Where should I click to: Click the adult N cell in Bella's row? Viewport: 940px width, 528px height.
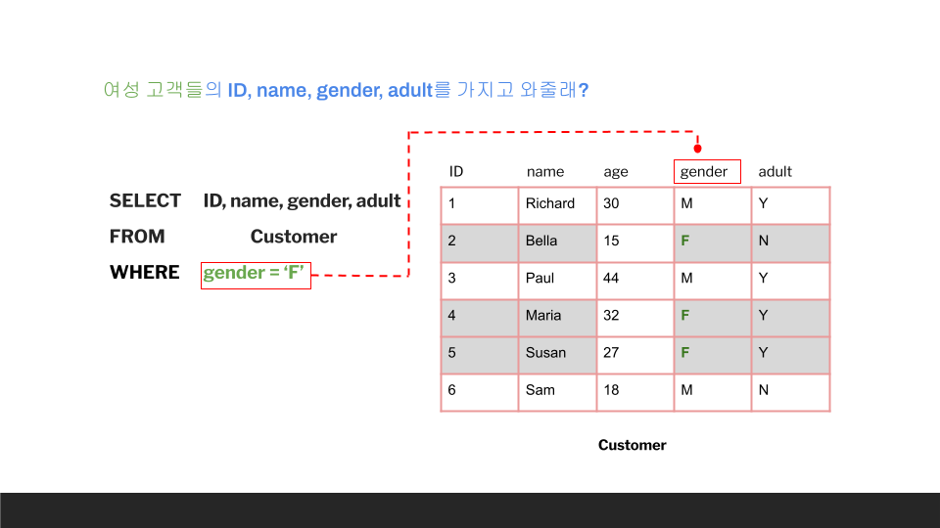pos(791,243)
